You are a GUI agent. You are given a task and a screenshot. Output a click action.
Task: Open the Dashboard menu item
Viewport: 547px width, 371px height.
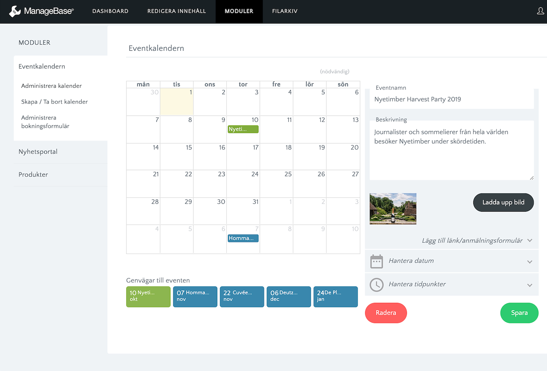click(110, 11)
